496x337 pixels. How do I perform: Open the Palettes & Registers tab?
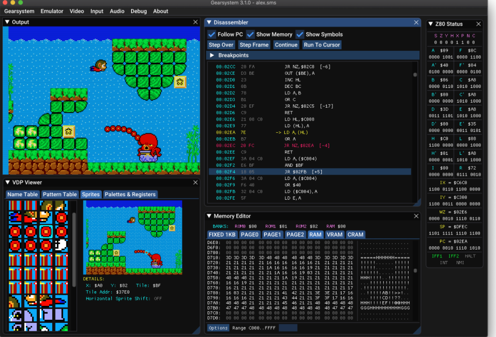130,194
